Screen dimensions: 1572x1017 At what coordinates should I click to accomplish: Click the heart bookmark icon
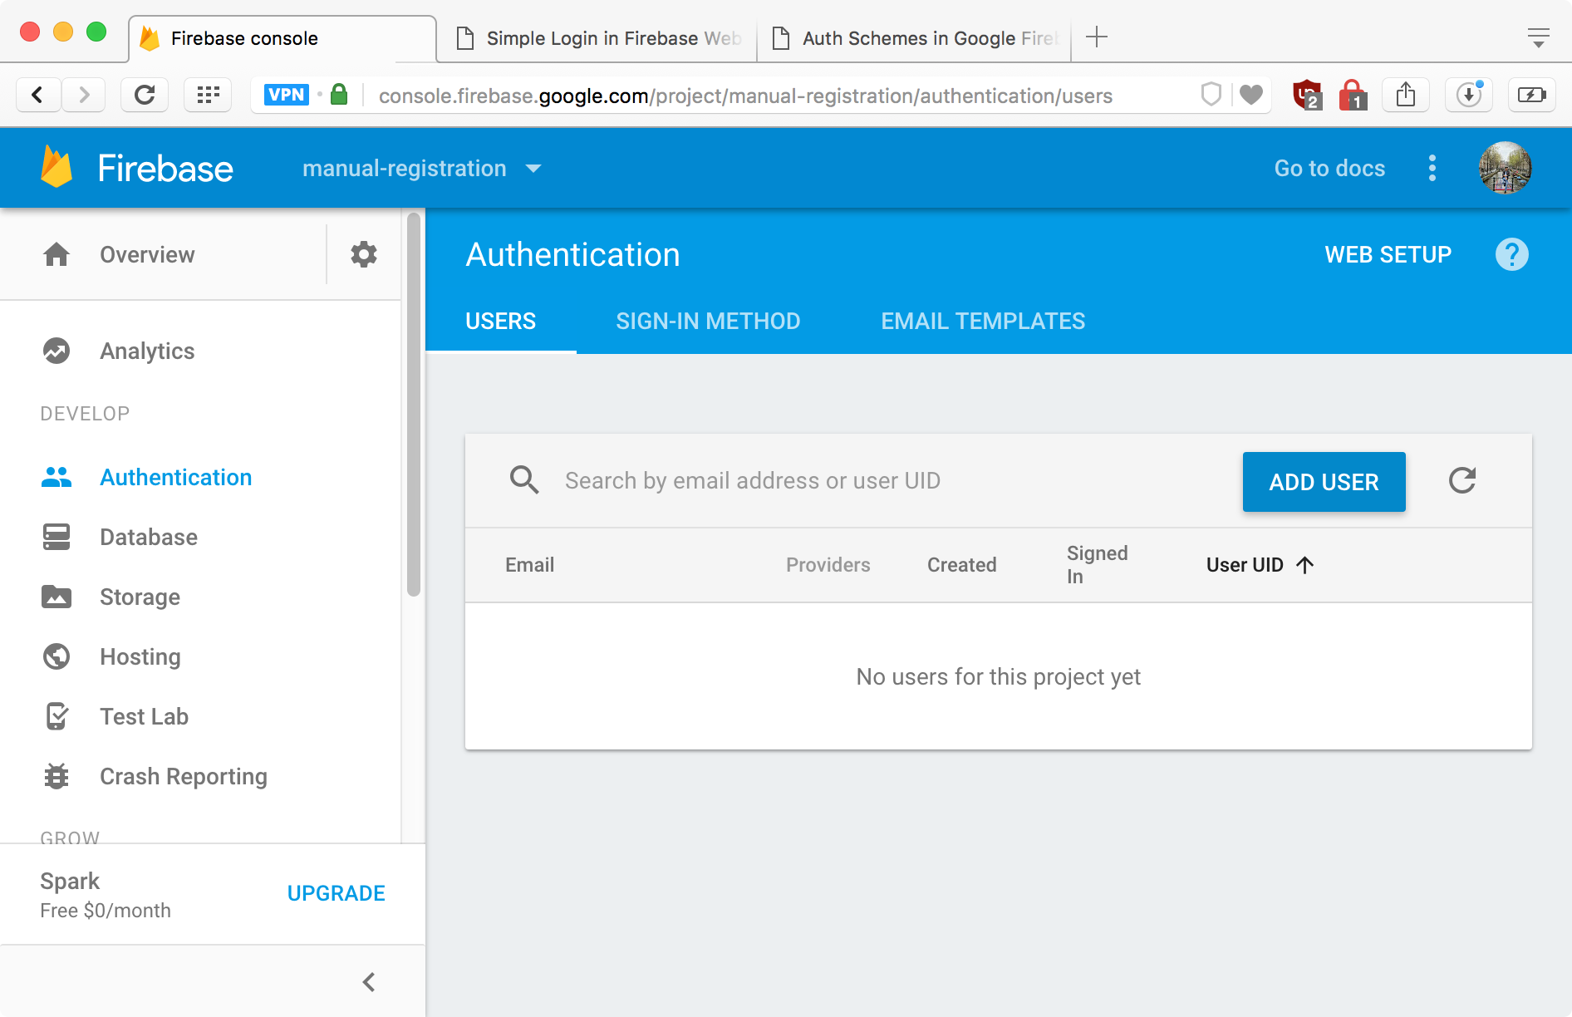[x=1251, y=95]
